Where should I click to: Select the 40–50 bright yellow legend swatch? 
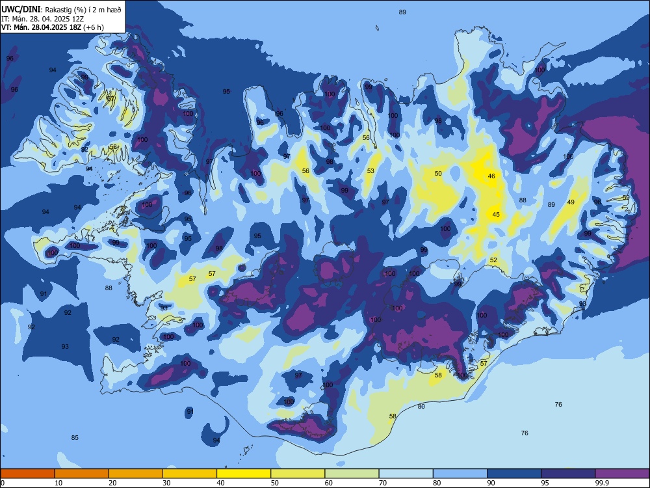[x=244, y=474]
